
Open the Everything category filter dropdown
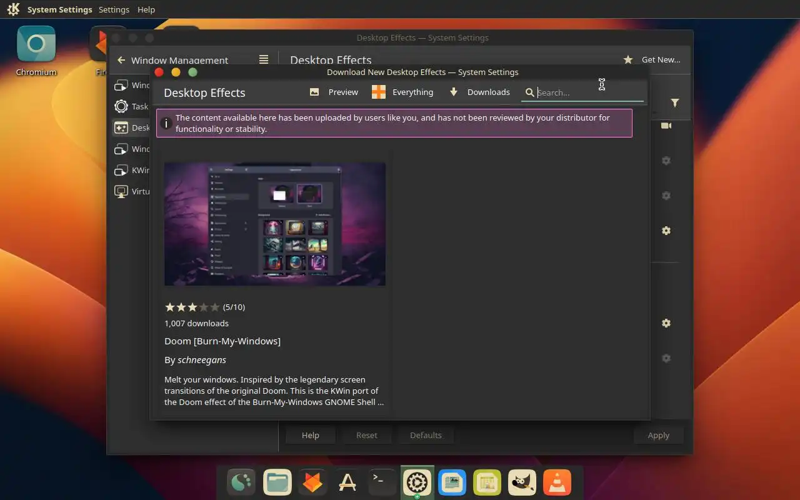(402, 92)
